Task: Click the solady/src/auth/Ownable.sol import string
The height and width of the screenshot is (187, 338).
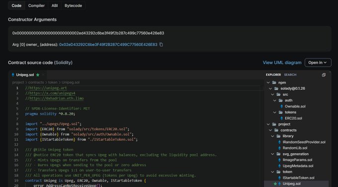Action: (101, 134)
